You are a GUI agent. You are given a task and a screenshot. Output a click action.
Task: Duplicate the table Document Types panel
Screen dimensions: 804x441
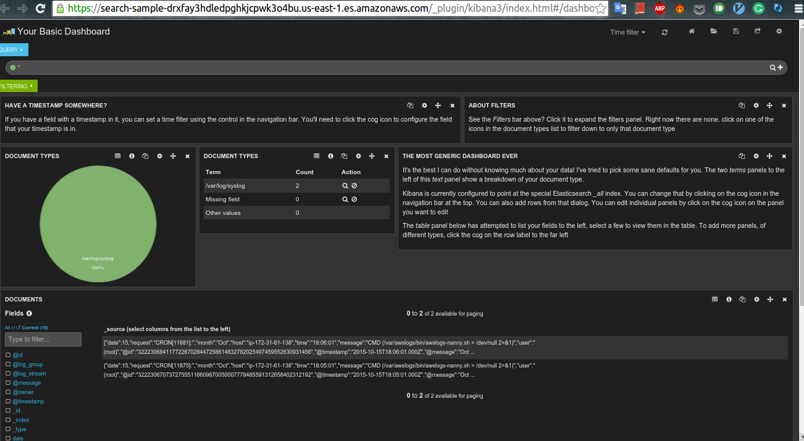[x=345, y=156]
